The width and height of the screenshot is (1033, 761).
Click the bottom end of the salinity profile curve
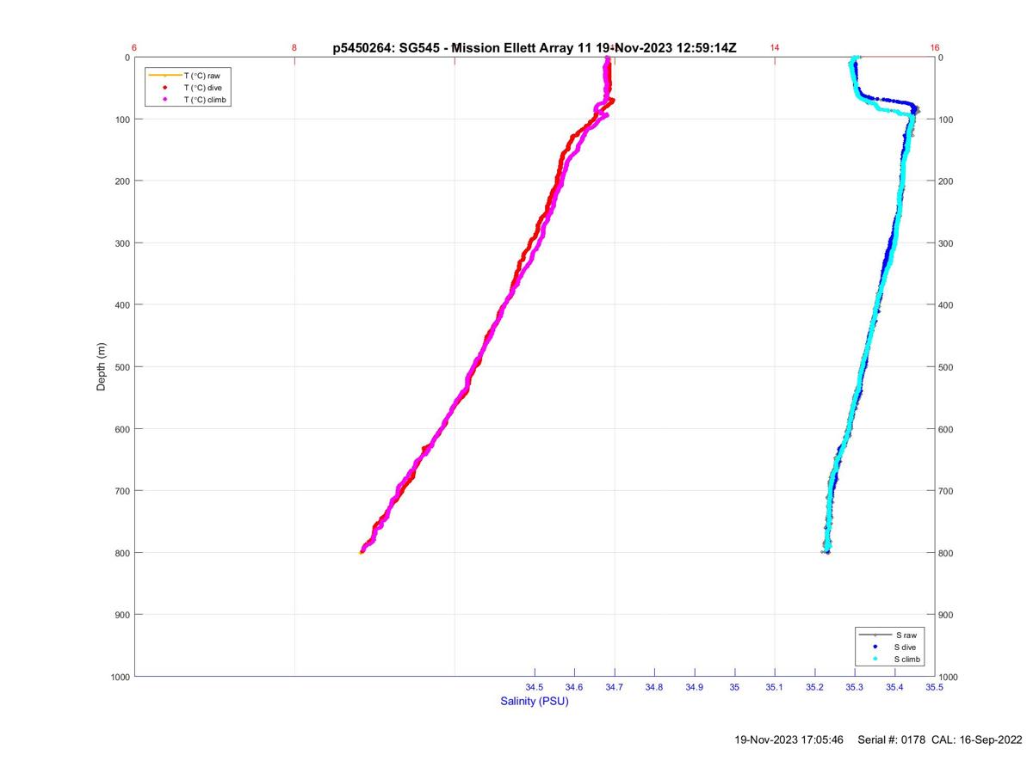pos(826,550)
